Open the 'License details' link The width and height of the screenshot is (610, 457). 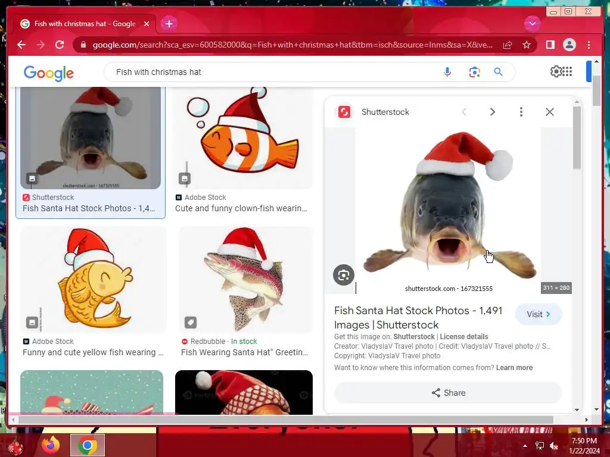[463, 337]
